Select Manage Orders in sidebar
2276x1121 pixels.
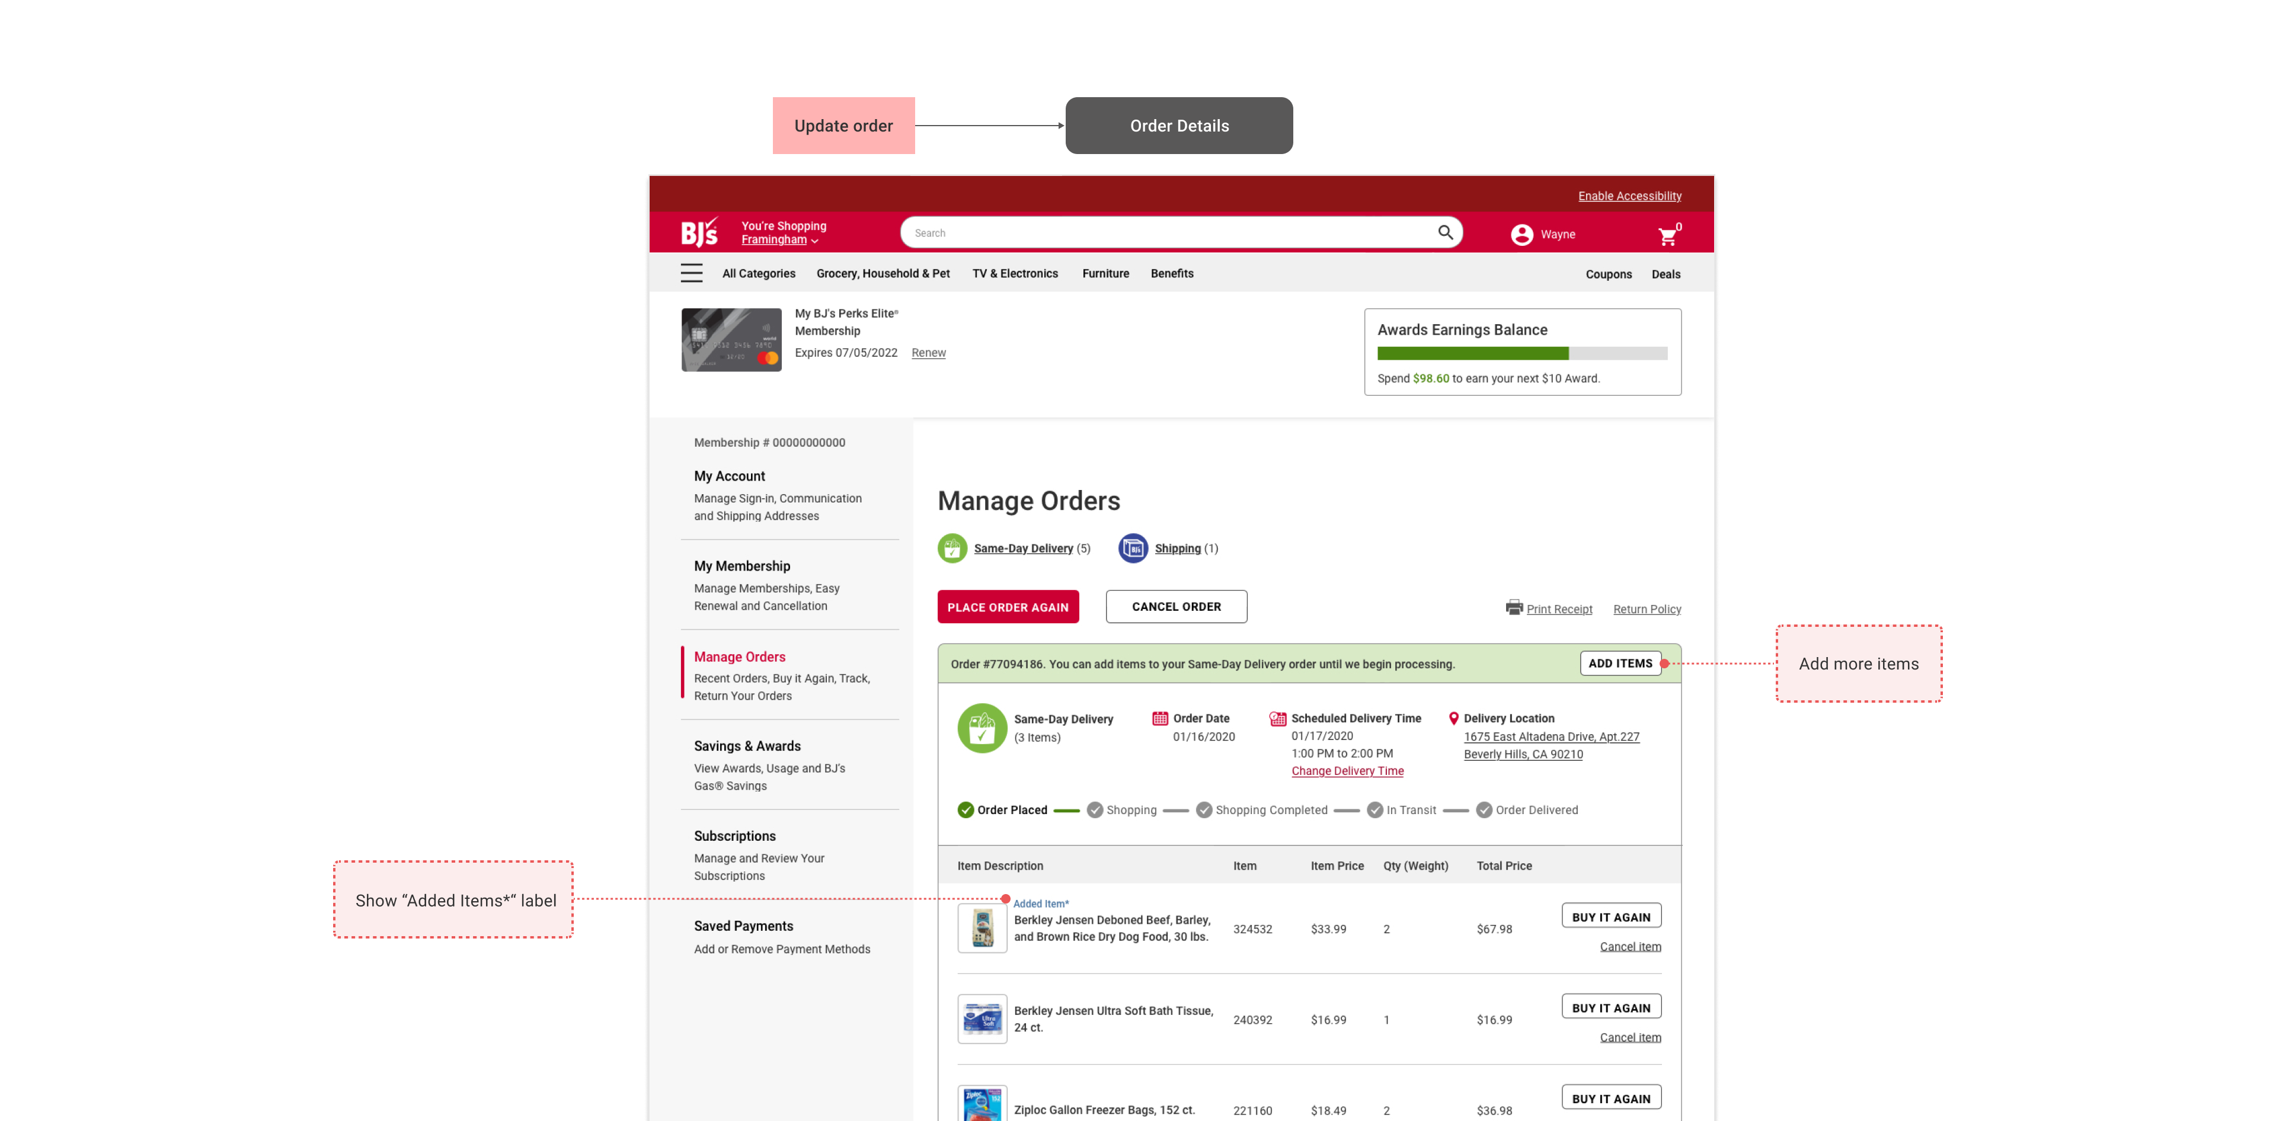tap(740, 657)
